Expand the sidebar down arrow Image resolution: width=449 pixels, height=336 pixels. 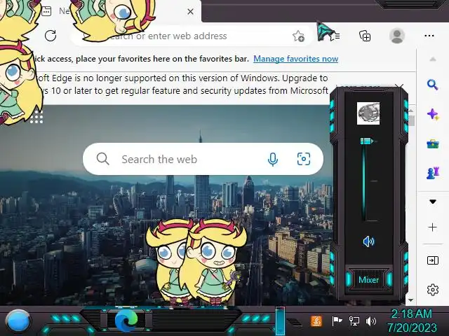[x=433, y=202]
